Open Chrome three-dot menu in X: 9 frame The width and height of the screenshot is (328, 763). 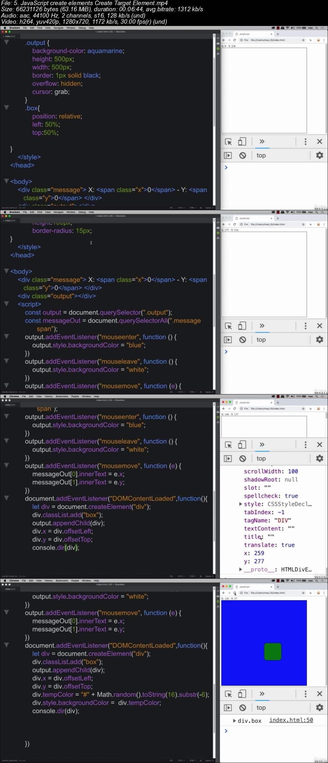(x=324, y=40)
